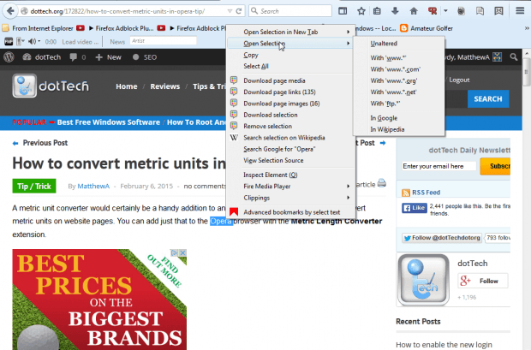Click the WordPress logo in admin bar

click(x=9, y=56)
